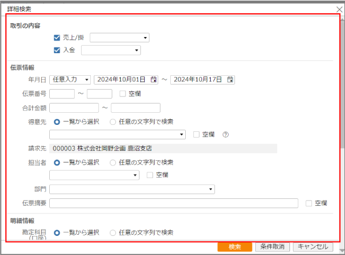Uncheck the 入金 checkbox
The height and width of the screenshot is (255, 345).
point(57,50)
